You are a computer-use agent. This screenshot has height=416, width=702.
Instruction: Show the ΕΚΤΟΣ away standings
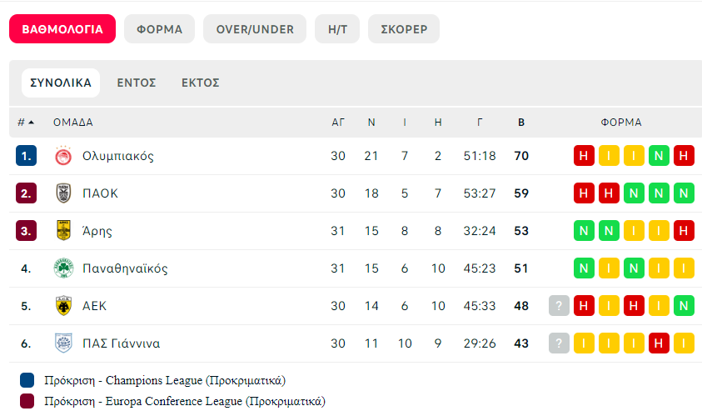200,83
